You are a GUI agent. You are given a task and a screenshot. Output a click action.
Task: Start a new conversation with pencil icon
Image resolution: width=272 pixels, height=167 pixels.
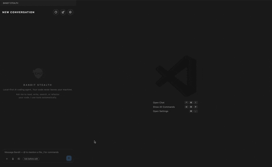pyautogui.click(x=63, y=12)
